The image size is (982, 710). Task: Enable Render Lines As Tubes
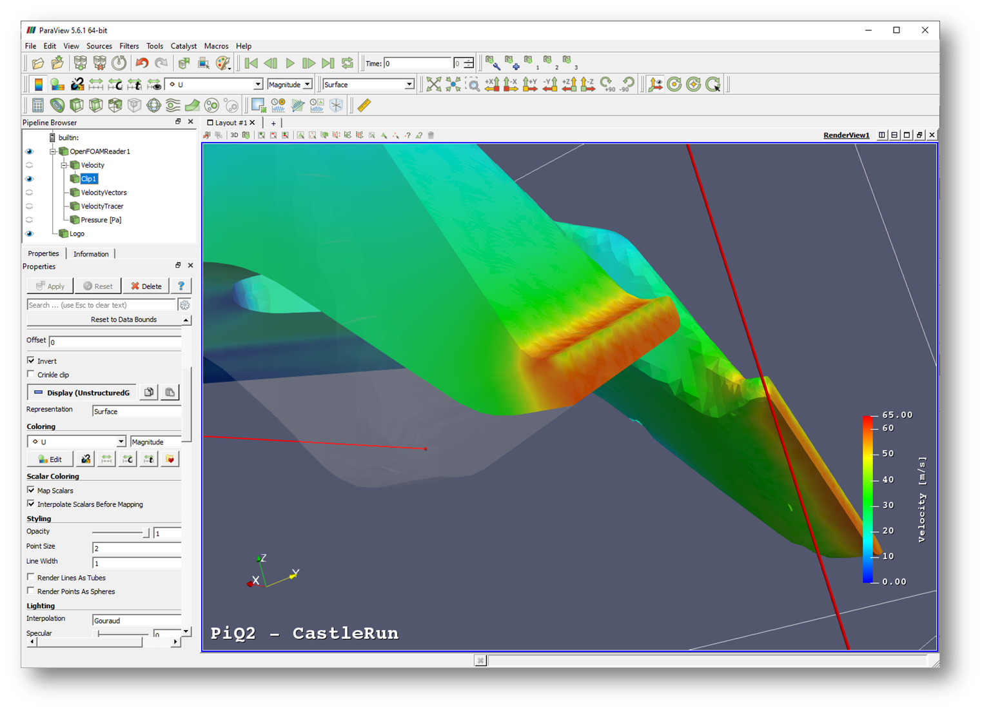[x=31, y=577]
